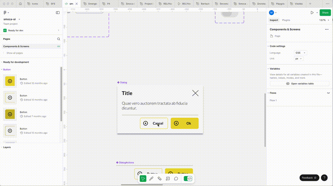This screenshot has height=186, width=333.
Task: Click the Dialog component label icon
Action: click(x=118, y=82)
